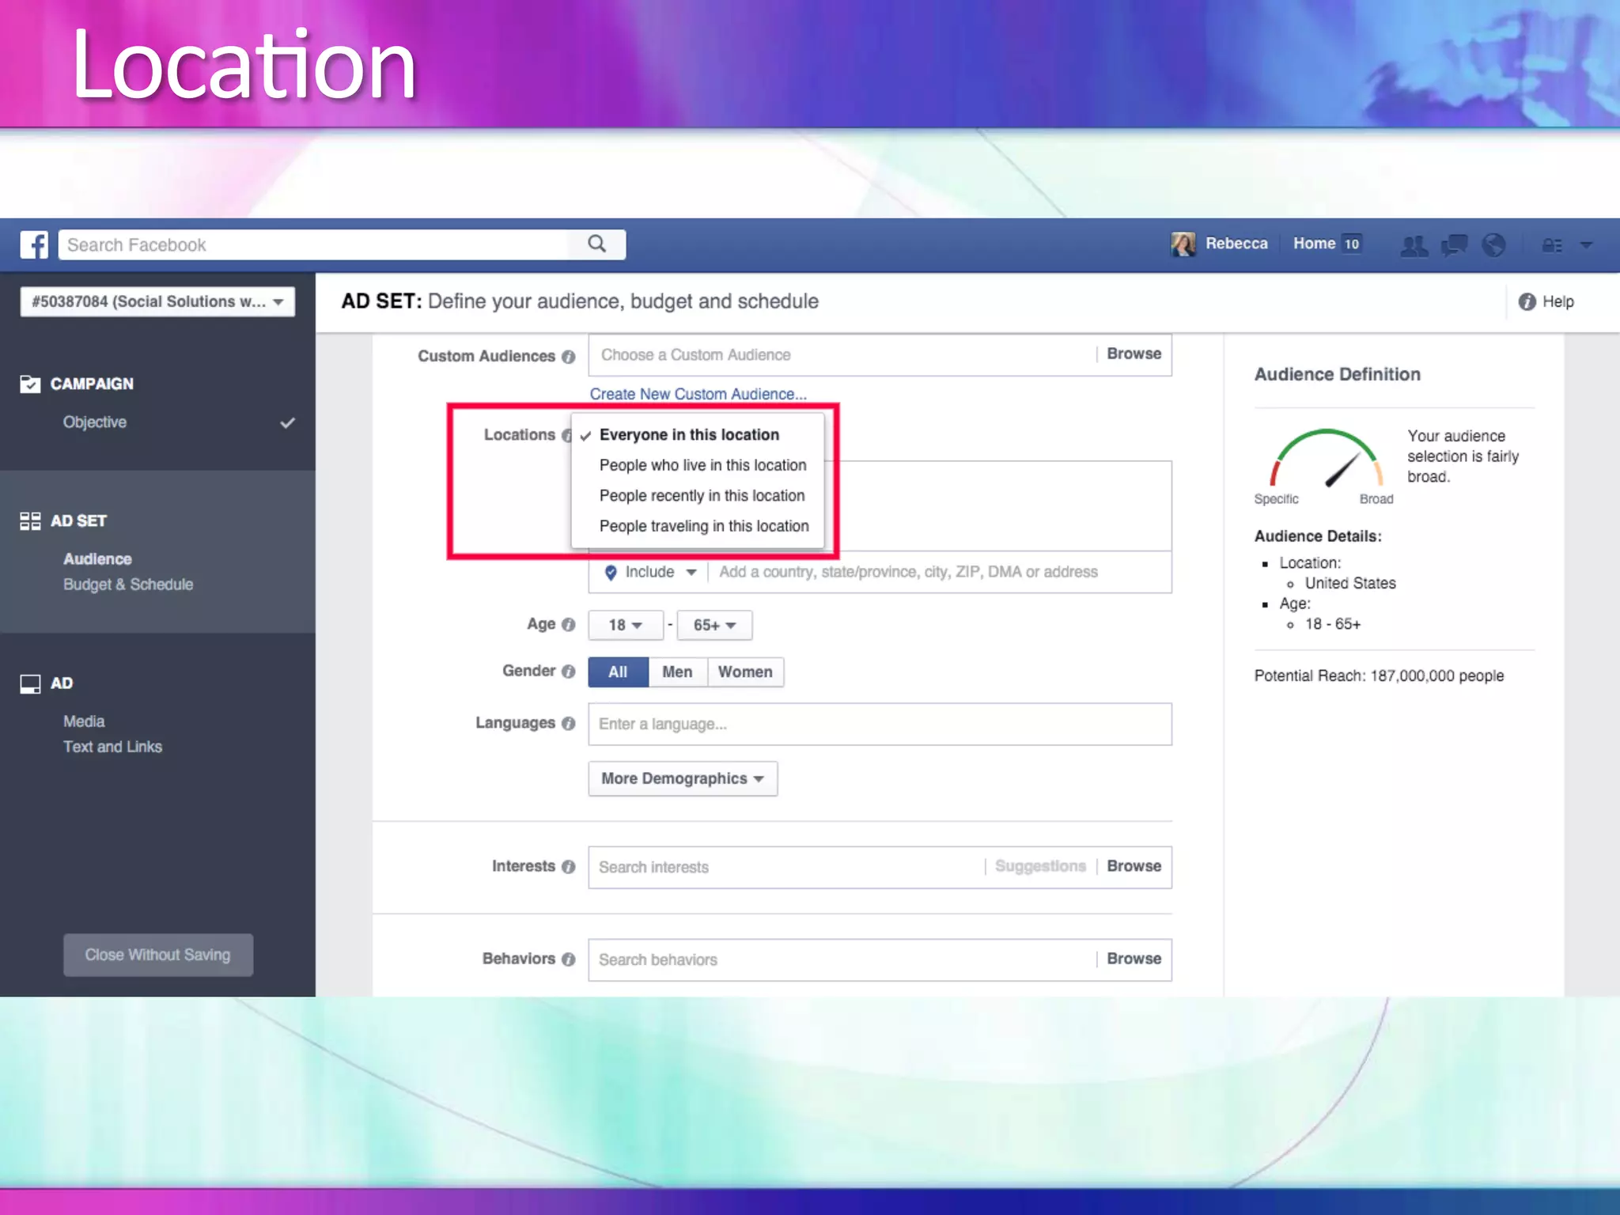1620x1215 pixels.
Task: Click Create New Custom Audience link
Action: [x=698, y=394]
